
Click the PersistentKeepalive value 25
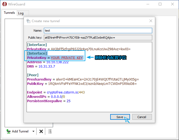coord(69,101)
